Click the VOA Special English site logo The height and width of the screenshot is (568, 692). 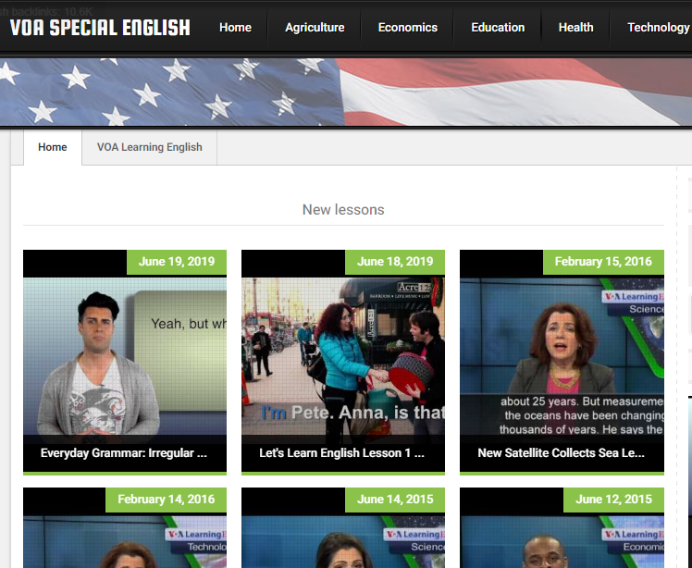(x=100, y=28)
